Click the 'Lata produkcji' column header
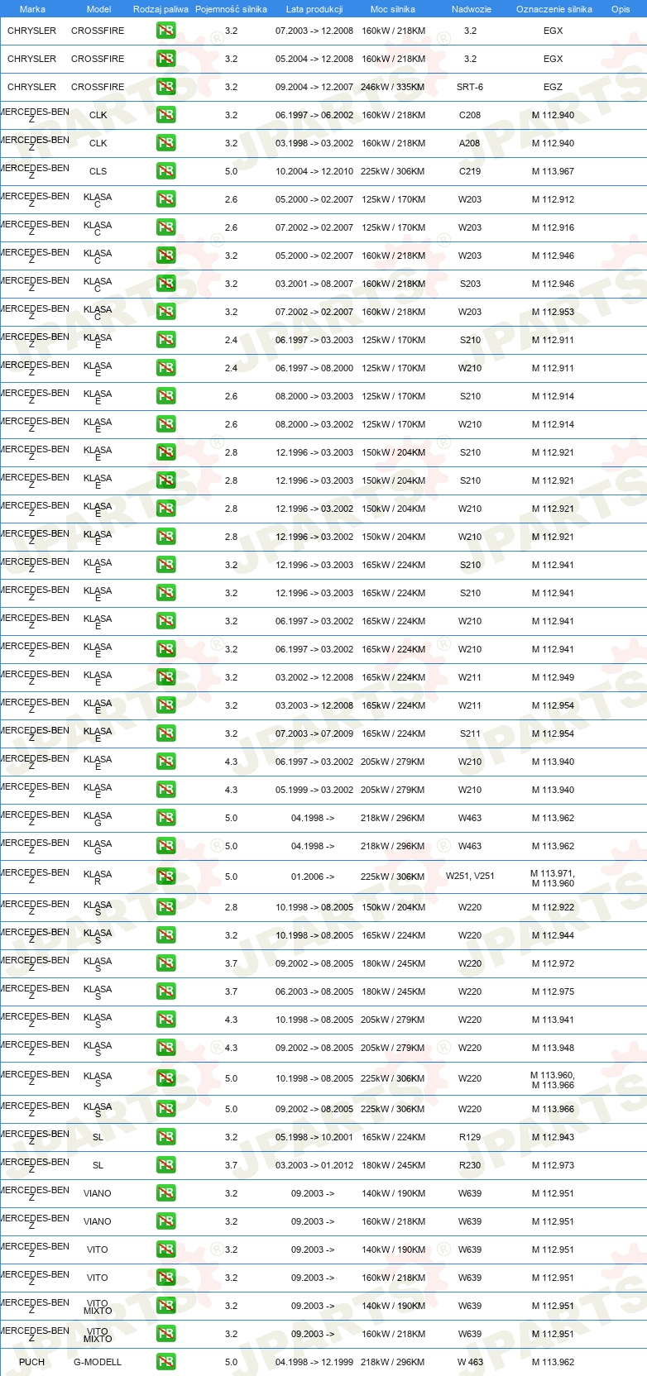Image resolution: width=647 pixels, height=1376 pixels. click(x=314, y=9)
